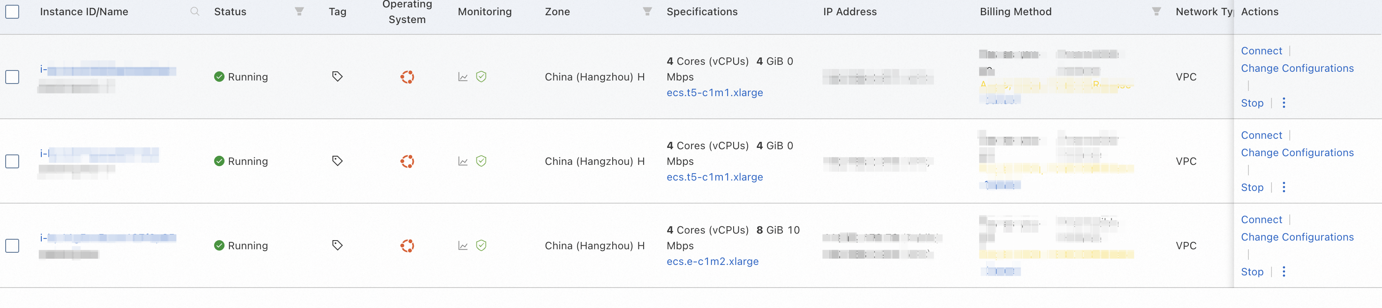Click Change Configurations for the second instance
The image size is (1382, 308).
[1297, 153]
